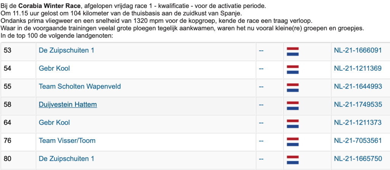Screen dimensions: 390x170
Task: Click the dashes link in row 58
Action: [x=261, y=105]
